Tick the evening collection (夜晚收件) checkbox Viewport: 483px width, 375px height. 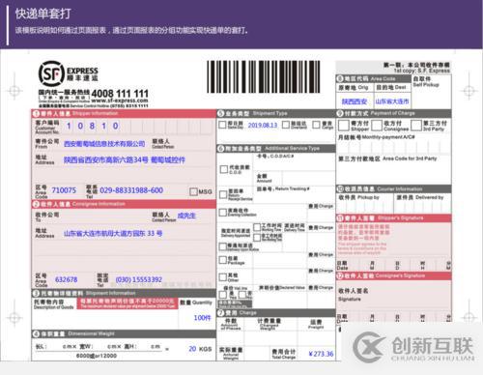coord(223,213)
